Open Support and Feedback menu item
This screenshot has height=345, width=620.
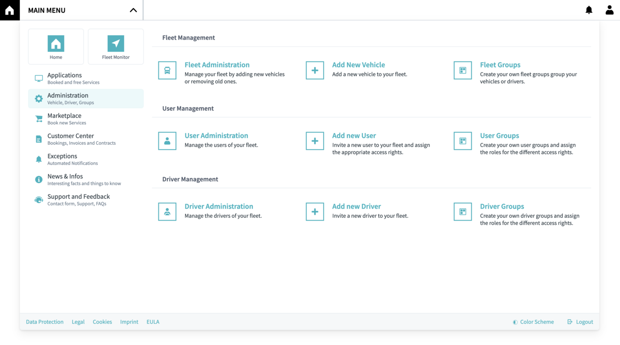pos(78,199)
